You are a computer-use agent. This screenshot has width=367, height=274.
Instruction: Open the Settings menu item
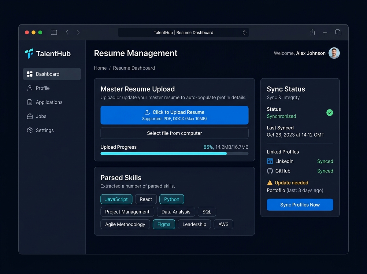pyautogui.click(x=52, y=130)
